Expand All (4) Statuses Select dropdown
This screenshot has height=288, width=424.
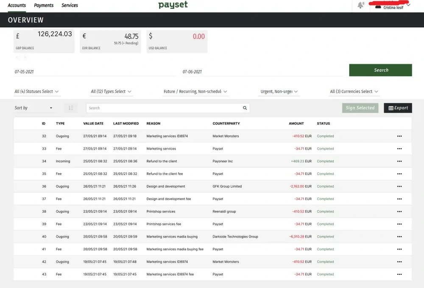(x=36, y=91)
